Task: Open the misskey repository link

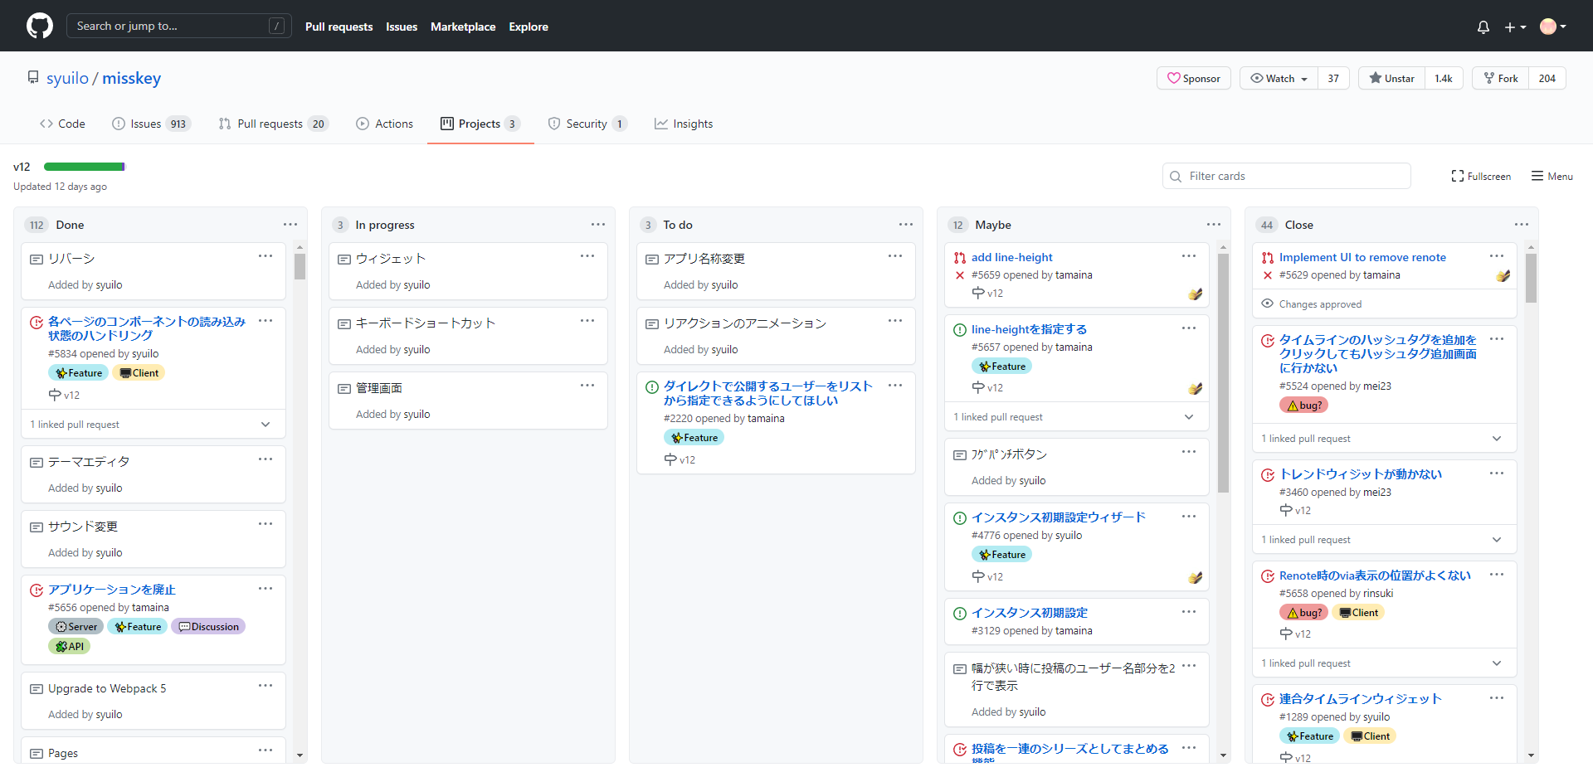Action: click(132, 78)
